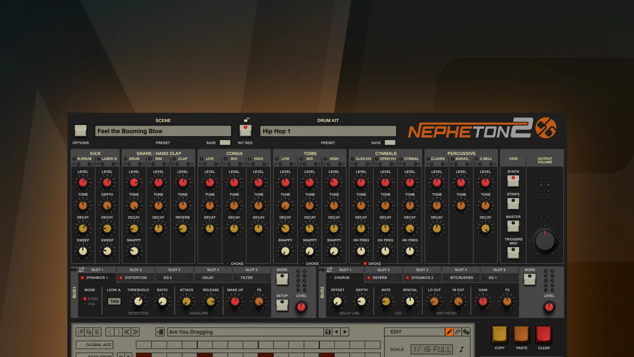Select previous pattern preset triangle
This screenshot has height=357, width=634.
pyautogui.click(x=336, y=332)
